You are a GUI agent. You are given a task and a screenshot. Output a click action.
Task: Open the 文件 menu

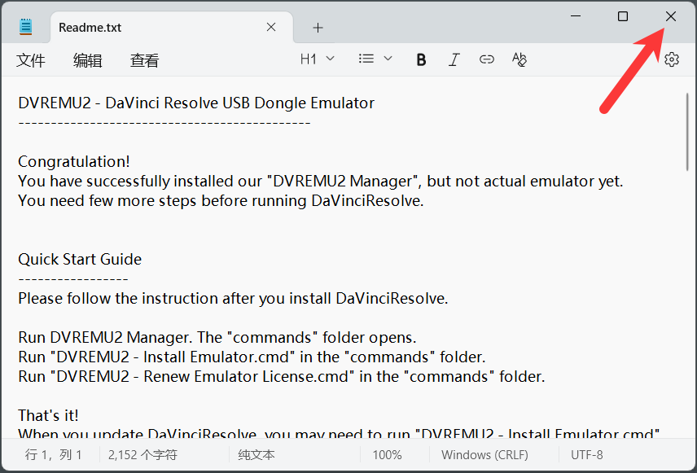(31, 60)
